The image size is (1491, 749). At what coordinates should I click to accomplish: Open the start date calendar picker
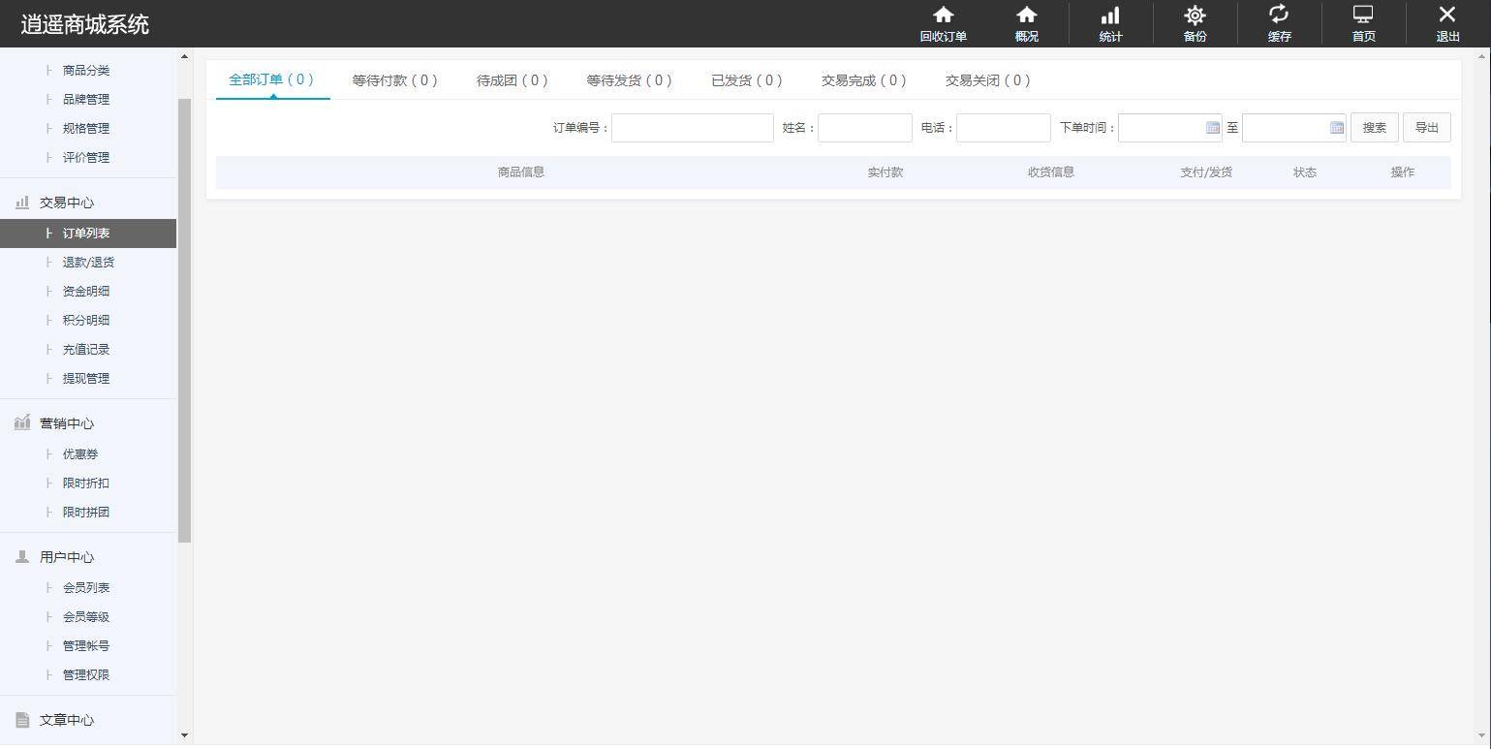point(1212,127)
